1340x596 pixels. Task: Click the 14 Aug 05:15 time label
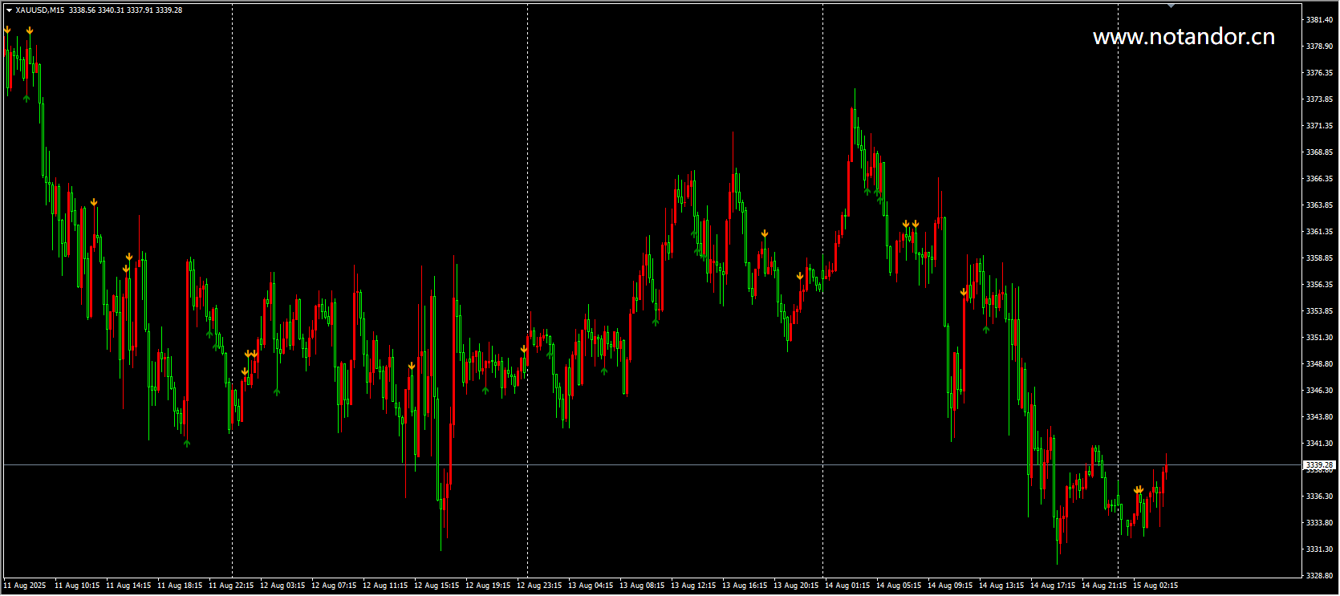899,586
